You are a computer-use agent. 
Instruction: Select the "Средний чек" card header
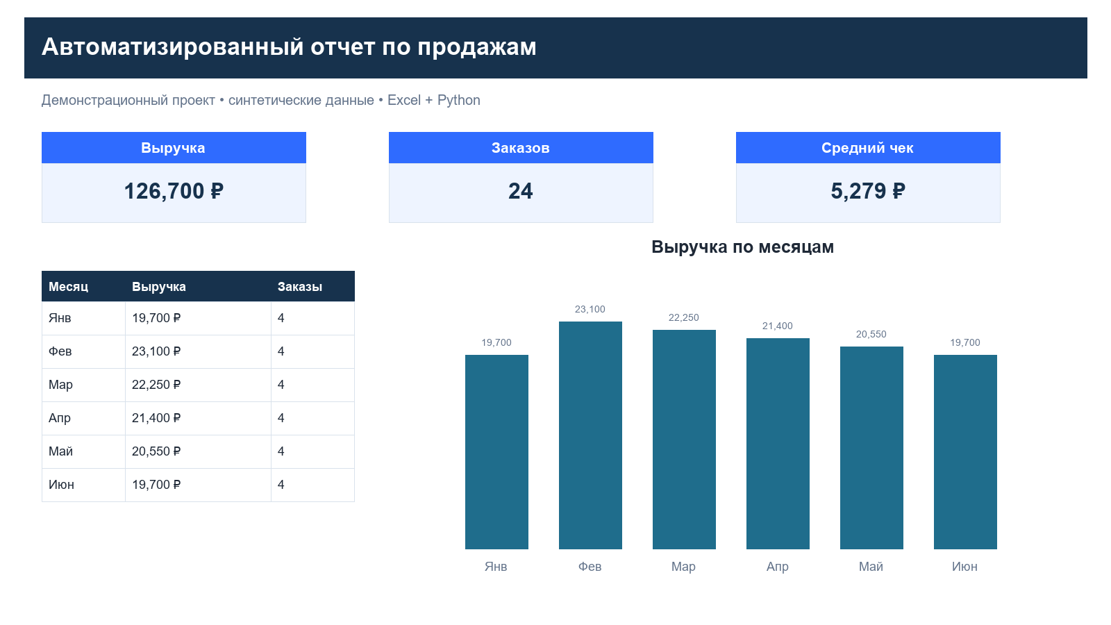868,148
